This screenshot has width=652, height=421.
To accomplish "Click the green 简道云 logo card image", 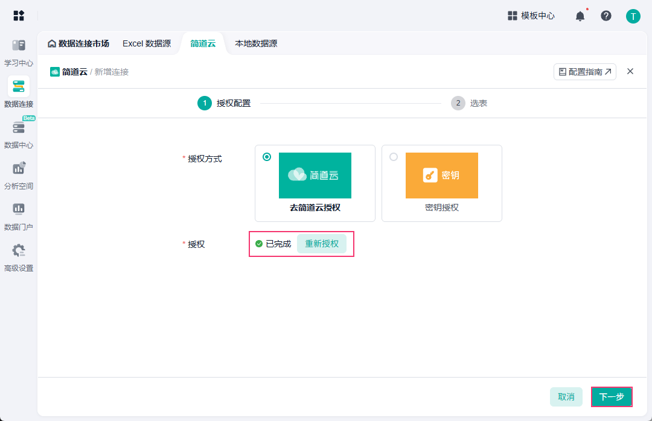I will (x=315, y=176).
